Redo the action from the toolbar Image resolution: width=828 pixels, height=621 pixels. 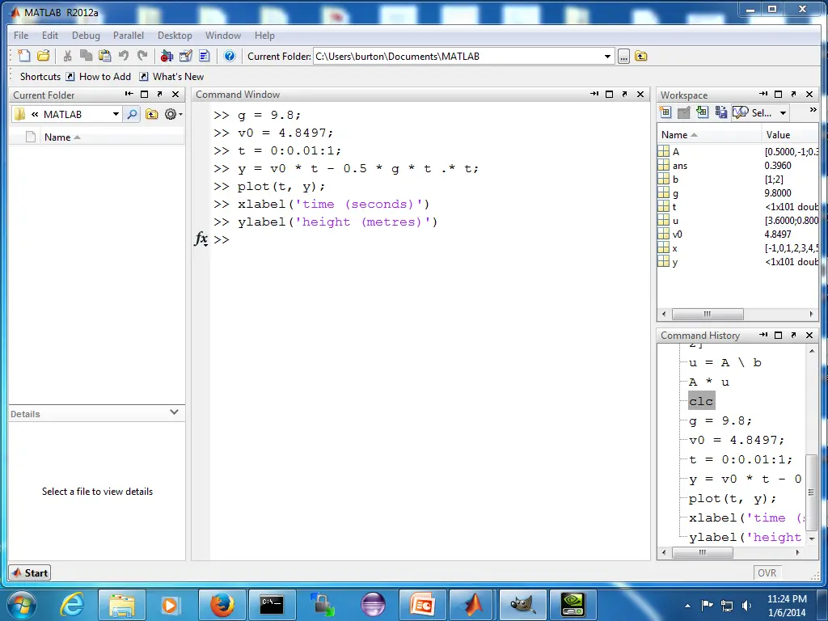[x=142, y=56]
